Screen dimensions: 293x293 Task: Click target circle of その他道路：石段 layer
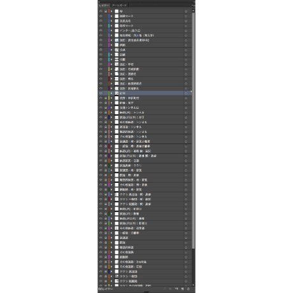[x=186, y=267]
